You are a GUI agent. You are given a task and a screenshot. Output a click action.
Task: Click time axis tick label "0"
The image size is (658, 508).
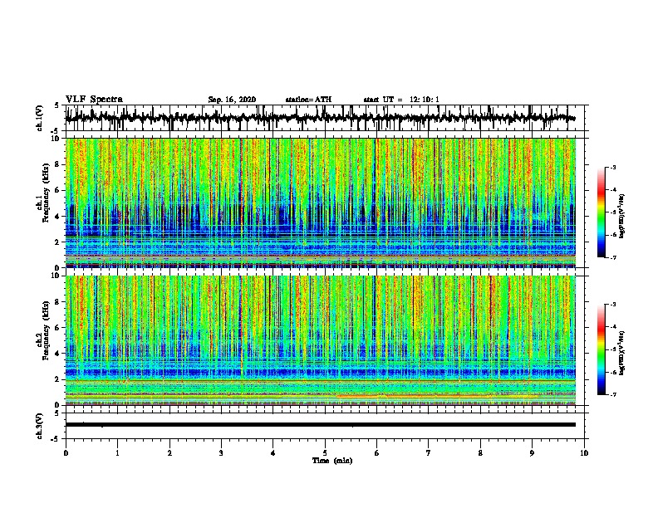click(66, 453)
